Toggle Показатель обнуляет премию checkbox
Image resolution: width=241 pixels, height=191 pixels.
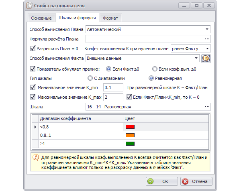click(x=33, y=69)
